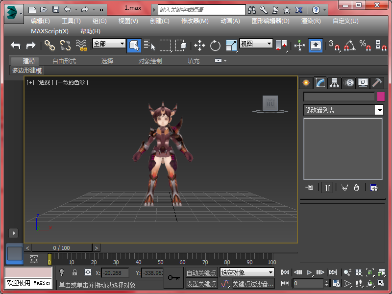Click Use Pivot Point Center icon
The width and height of the screenshot is (392, 294).
pyautogui.click(x=281, y=46)
